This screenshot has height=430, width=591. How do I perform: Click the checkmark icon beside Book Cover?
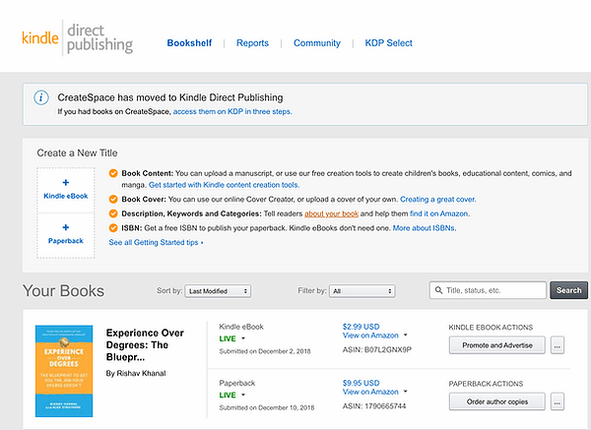click(113, 199)
